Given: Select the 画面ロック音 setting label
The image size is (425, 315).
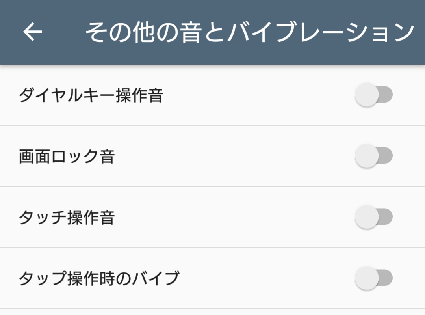Looking at the screenshot, I should tap(67, 156).
